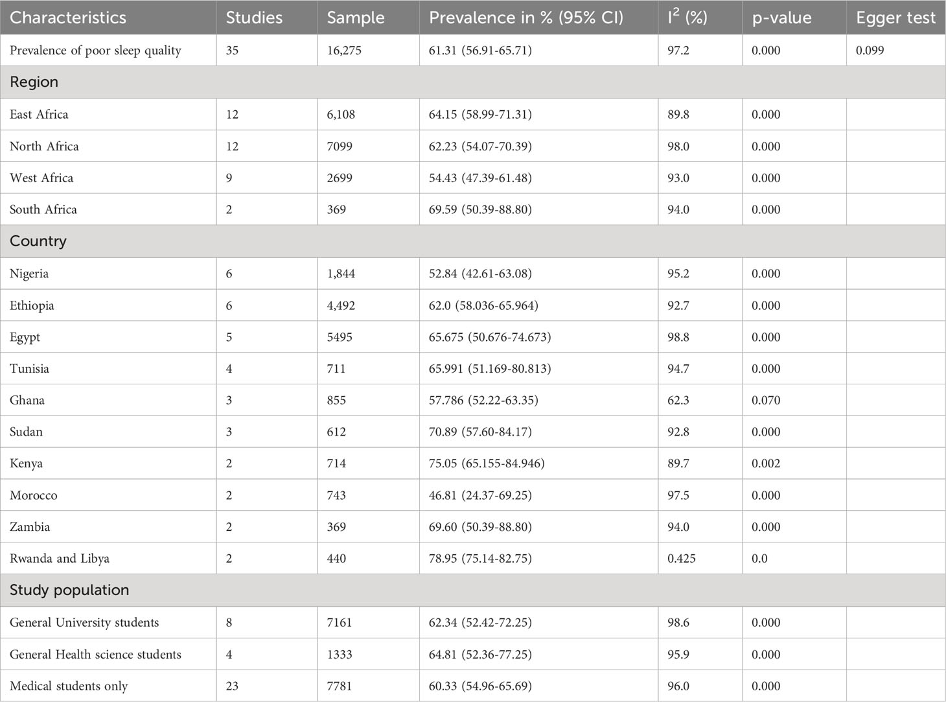Viewport: 946px width, 702px height.
Task: Click I² value 97.2 in top row
Action: tap(678, 51)
